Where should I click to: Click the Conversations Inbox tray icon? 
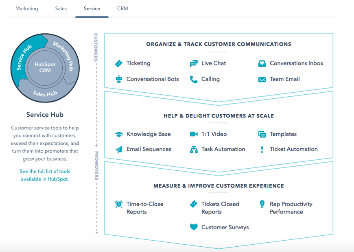[262, 63]
